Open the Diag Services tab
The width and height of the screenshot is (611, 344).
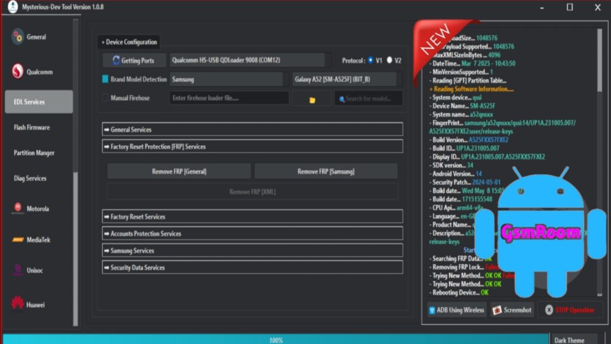pyautogui.click(x=30, y=178)
